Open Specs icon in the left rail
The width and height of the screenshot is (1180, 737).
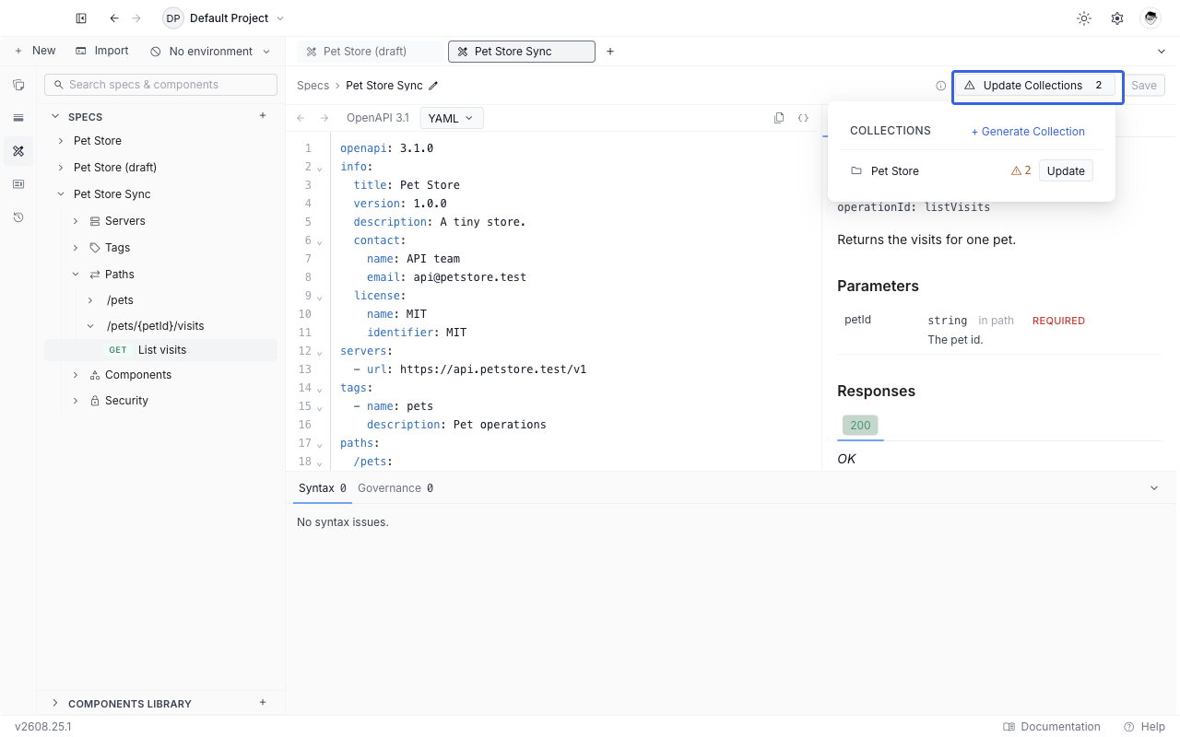(18, 151)
